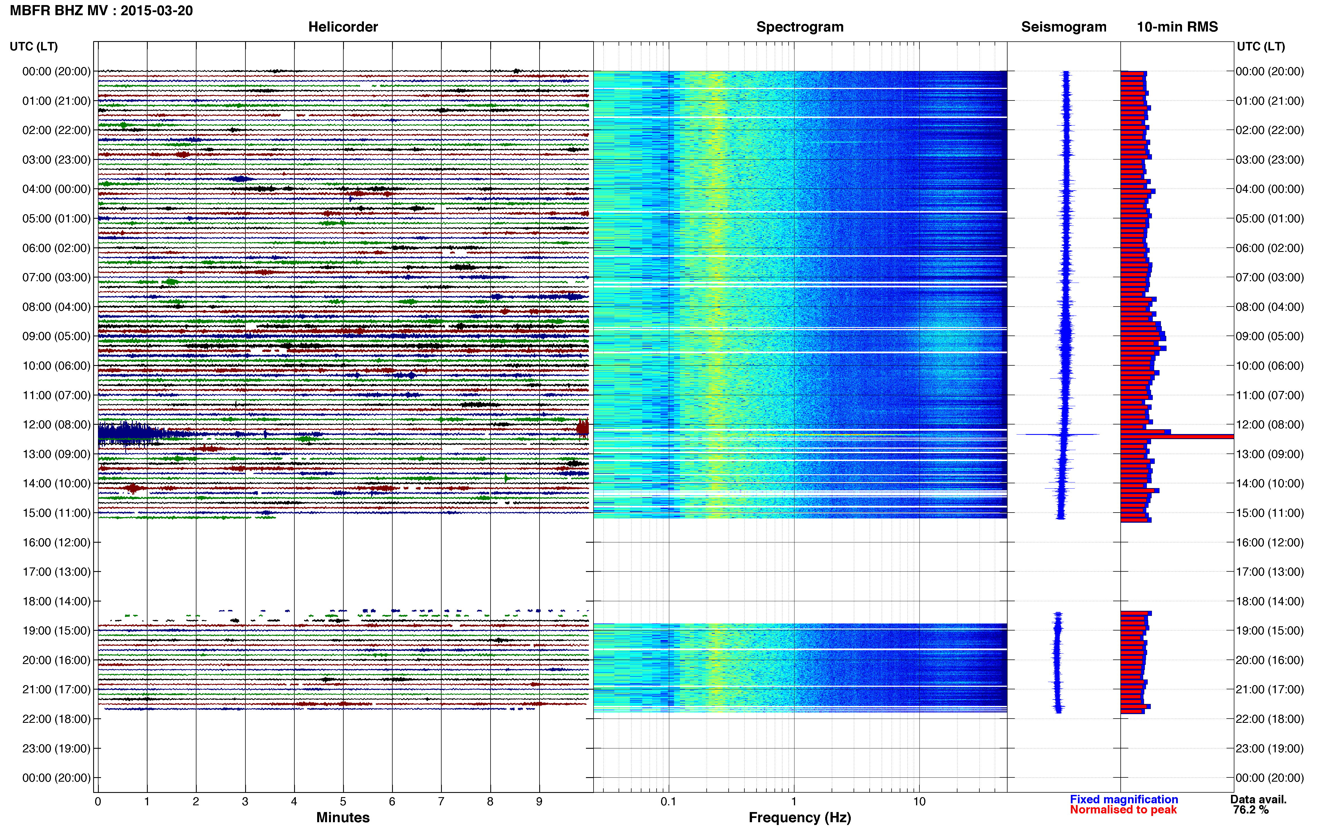Click the 'Minutes' x-axis label
The image size is (1334, 834).
[x=343, y=817]
